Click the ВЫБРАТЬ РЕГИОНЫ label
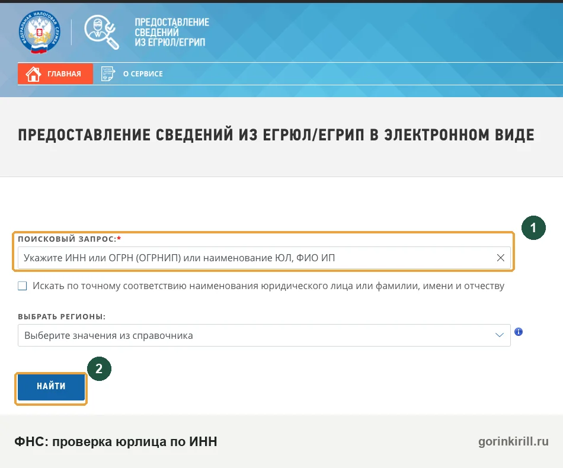 pyautogui.click(x=62, y=316)
